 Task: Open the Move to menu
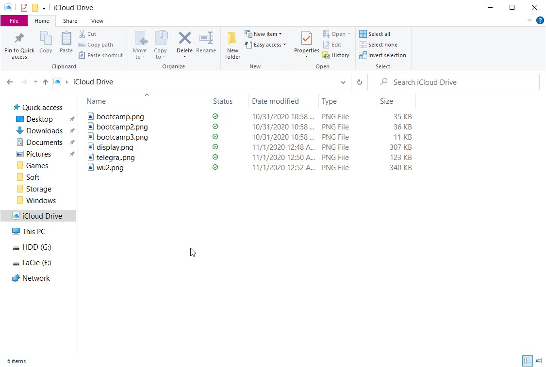coord(140,45)
